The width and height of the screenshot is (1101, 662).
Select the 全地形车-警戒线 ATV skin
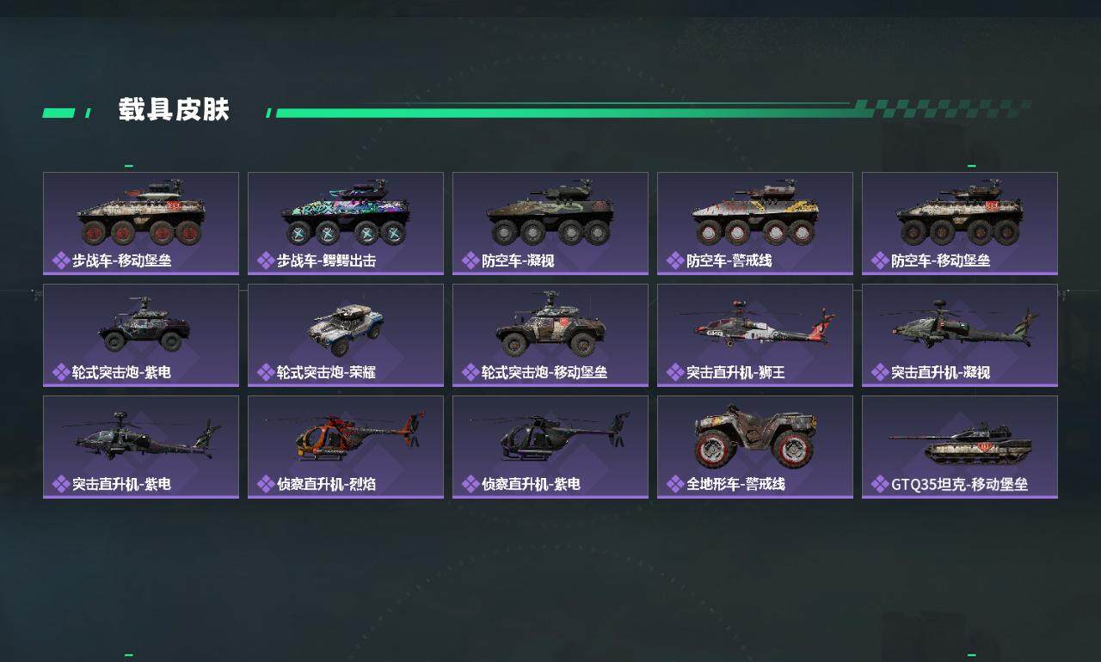(x=755, y=447)
